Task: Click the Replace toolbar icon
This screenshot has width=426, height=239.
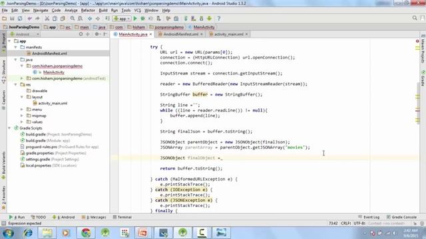Action: [80, 19]
